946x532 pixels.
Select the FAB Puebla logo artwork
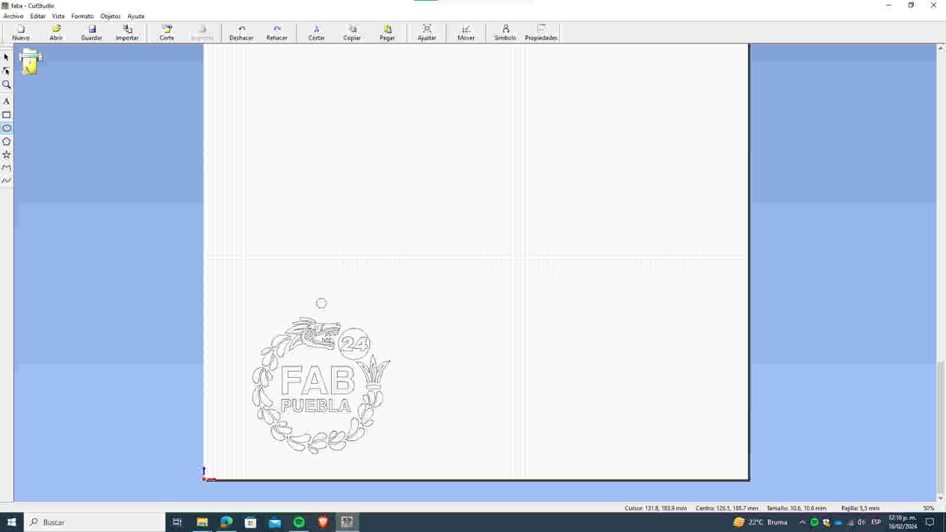pos(320,386)
